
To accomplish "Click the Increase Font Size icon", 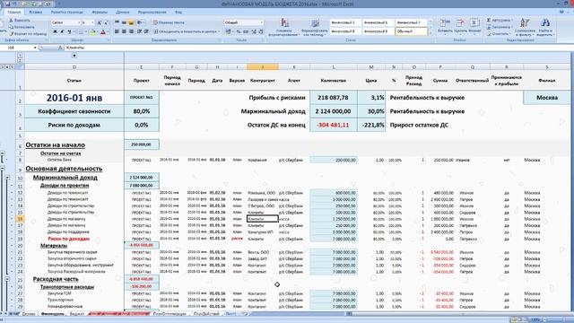I will [100, 22].
